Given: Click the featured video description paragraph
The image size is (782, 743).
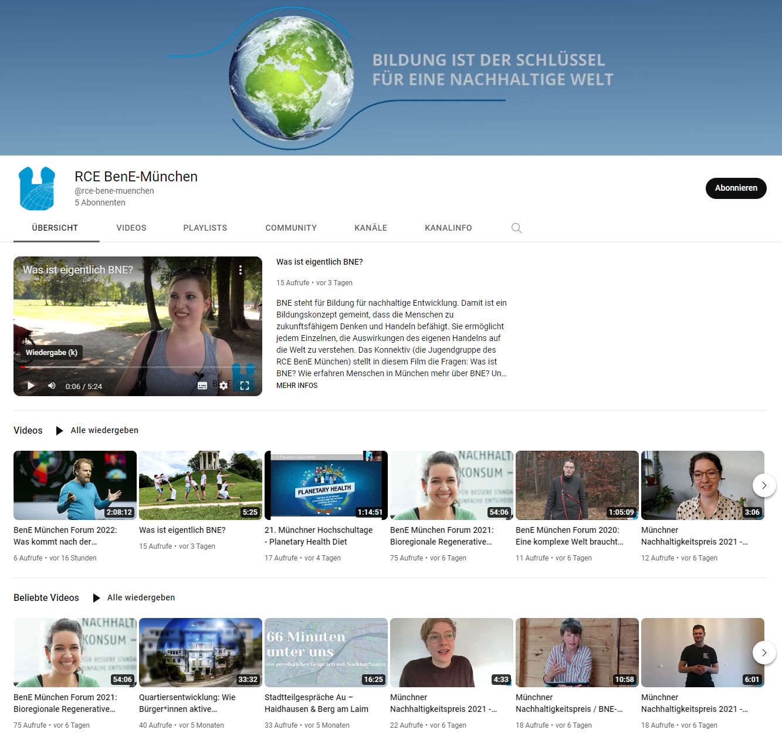Looking at the screenshot, I should (391, 338).
